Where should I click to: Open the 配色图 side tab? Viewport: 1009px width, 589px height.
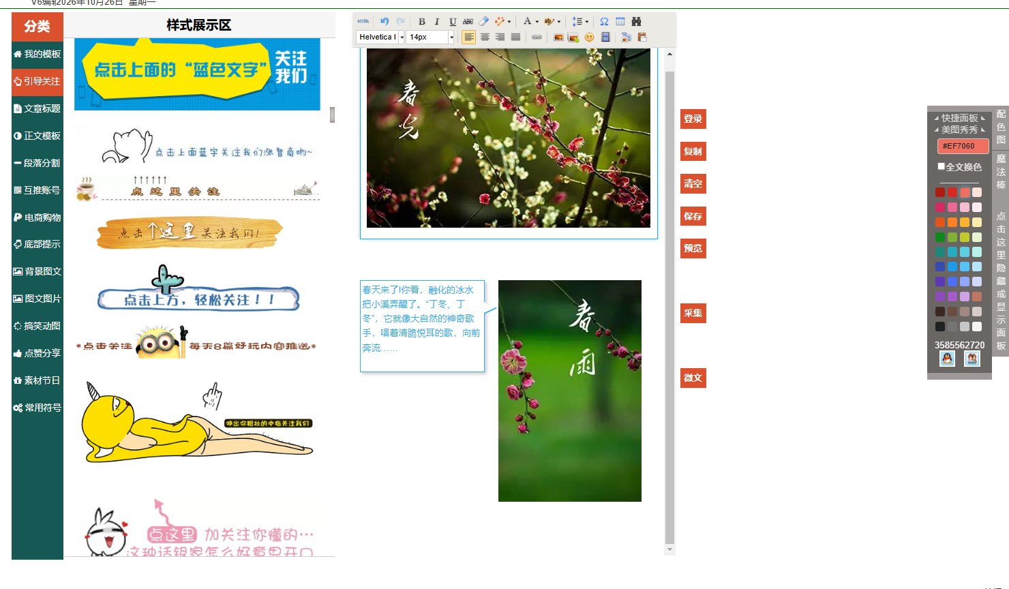pos(1001,127)
